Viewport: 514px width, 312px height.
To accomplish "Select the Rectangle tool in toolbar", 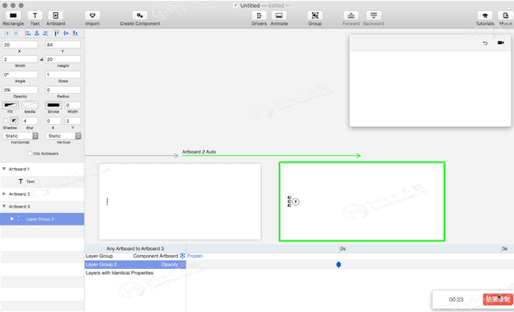I will (x=13, y=16).
